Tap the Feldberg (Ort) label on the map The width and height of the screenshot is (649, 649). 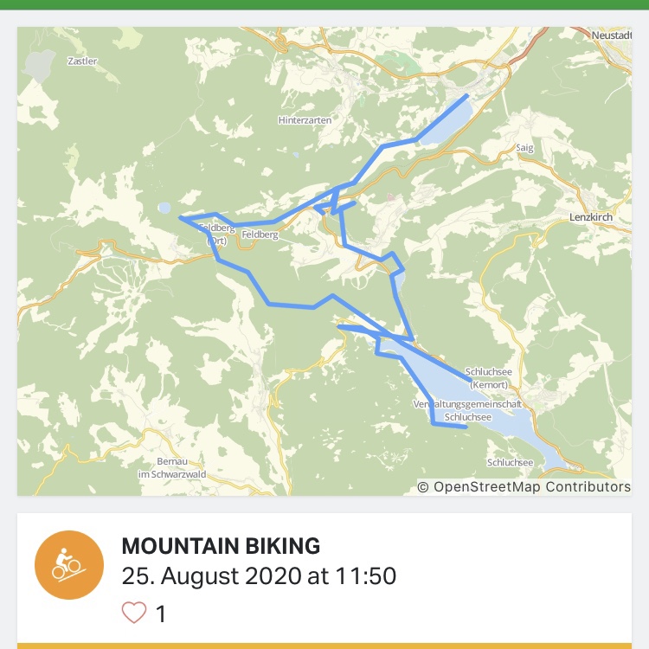pyautogui.click(x=215, y=234)
